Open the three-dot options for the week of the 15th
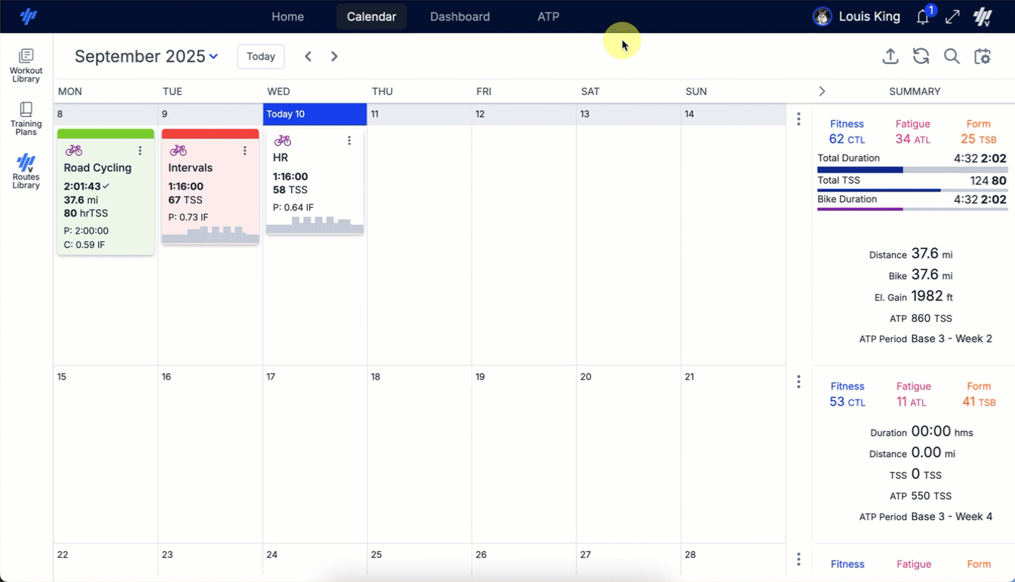The image size is (1015, 582). (798, 381)
